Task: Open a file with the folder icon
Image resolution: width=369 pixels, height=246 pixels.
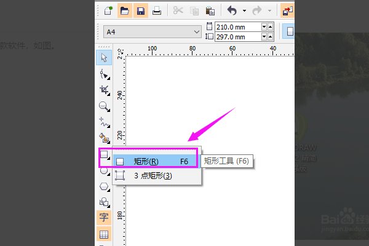Action: [124, 11]
